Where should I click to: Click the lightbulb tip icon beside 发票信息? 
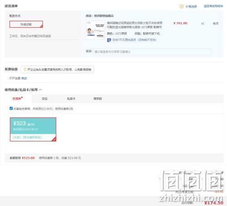click(x=25, y=70)
